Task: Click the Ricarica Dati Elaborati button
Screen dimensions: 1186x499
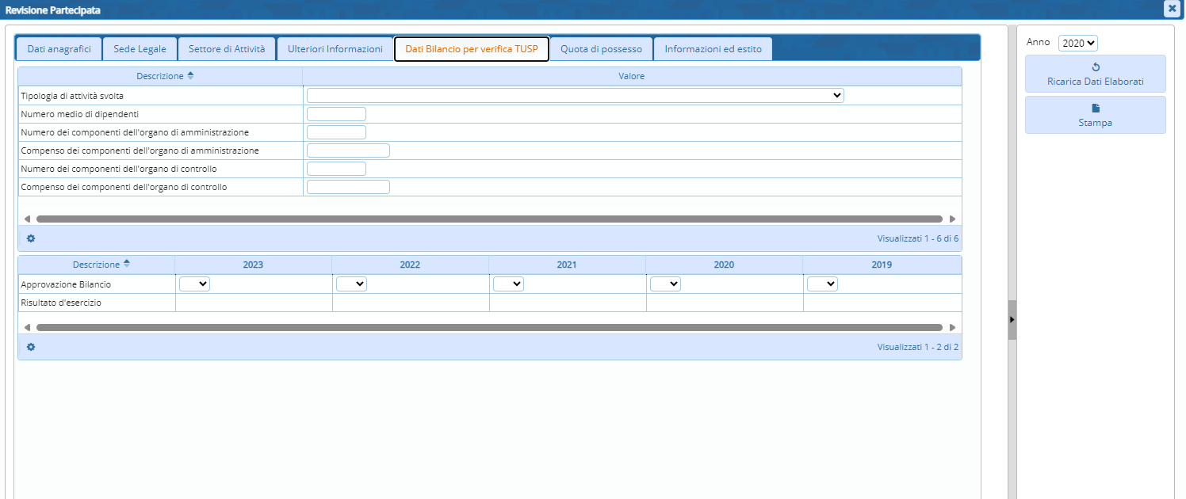Action: [x=1095, y=74]
